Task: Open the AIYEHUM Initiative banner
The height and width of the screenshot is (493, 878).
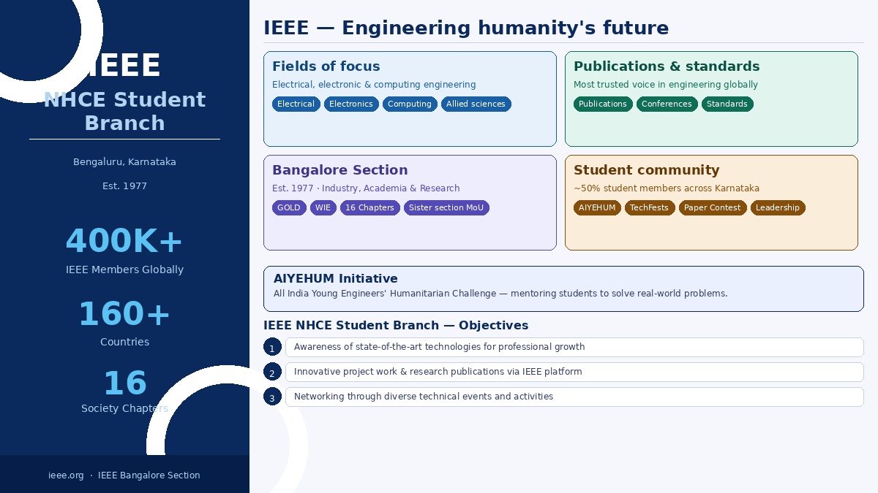Action: pos(563,288)
